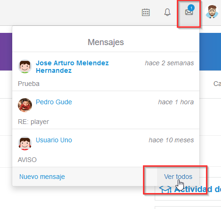The image size is (221, 209).
Task: Click Usuario Uno's avatar picture
Action: click(25, 143)
